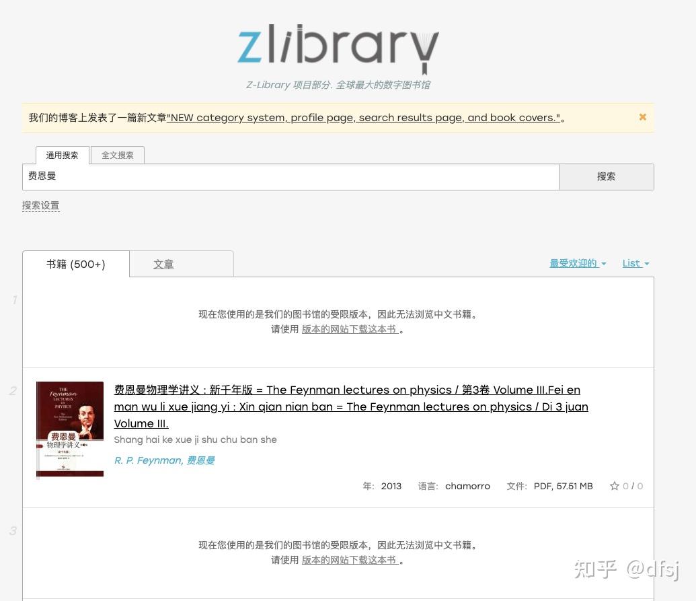Screen dimensions: 696x601
Task: Open the List view dropdown
Action: click(x=631, y=263)
